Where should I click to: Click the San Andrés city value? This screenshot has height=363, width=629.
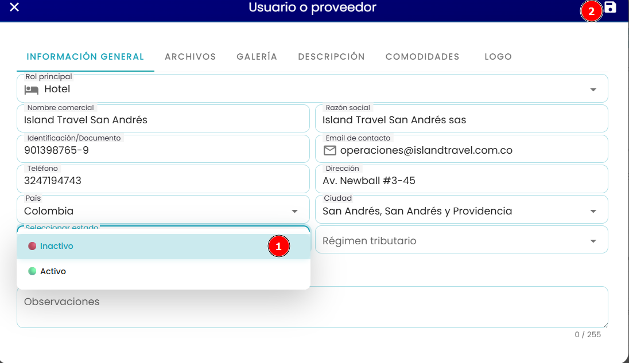tap(417, 211)
